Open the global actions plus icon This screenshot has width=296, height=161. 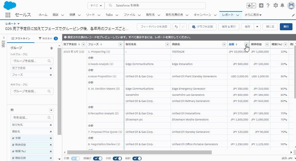tap(261, 6)
